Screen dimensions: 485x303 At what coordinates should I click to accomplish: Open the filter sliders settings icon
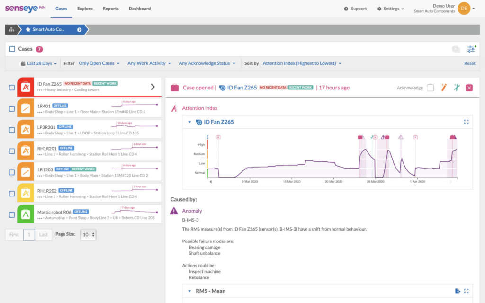(471, 49)
